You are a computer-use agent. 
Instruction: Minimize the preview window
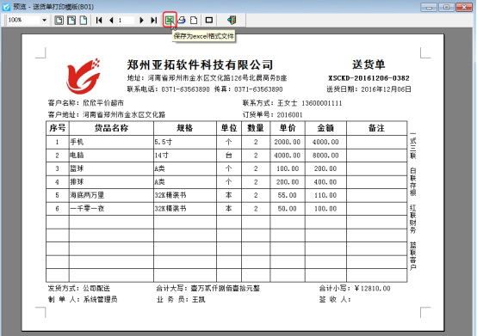coord(429,7)
